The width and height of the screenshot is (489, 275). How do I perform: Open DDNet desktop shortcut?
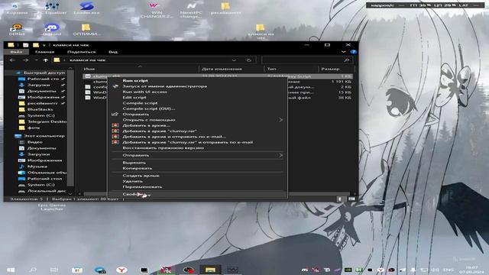[x=17, y=30]
